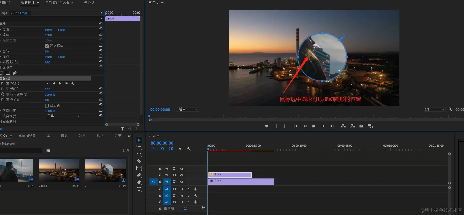The width and height of the screenshot is (464, 215).
Task: Toggle snap in timeline magnet icon
Action: pos(162,149)
